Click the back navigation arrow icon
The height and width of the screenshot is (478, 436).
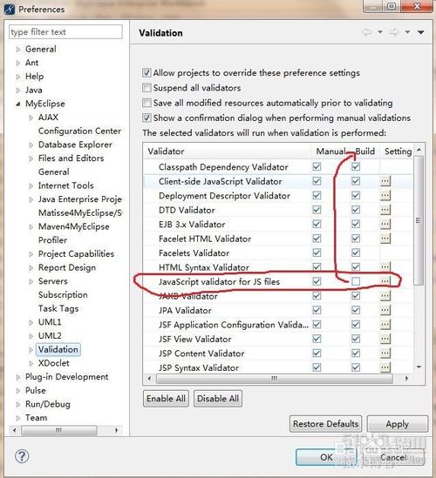click(x=366, y=32)
